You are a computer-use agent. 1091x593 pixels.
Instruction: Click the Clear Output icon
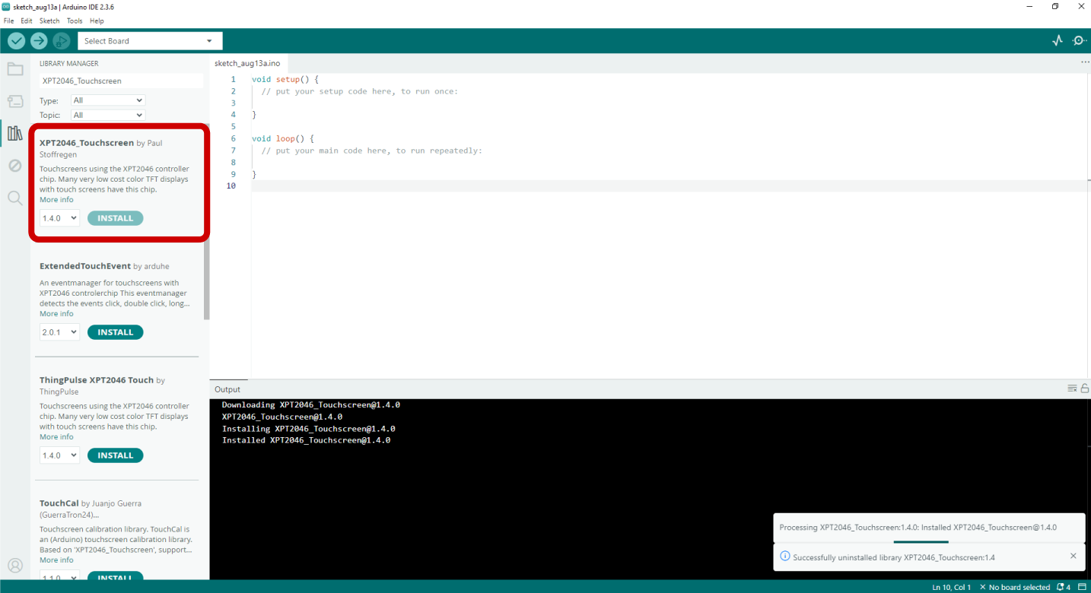coord(1072,388)
